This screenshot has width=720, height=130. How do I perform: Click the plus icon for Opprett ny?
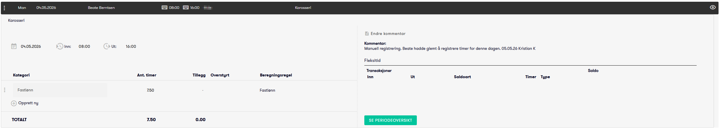(x=14, y=103)
